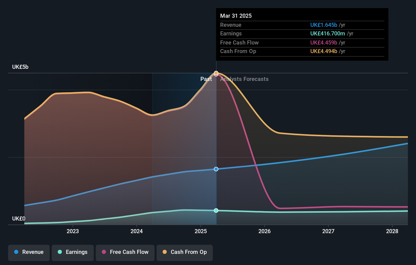Click the UK£416.700m Earnings value link
The image size is (416, 265).
point(327,33)
